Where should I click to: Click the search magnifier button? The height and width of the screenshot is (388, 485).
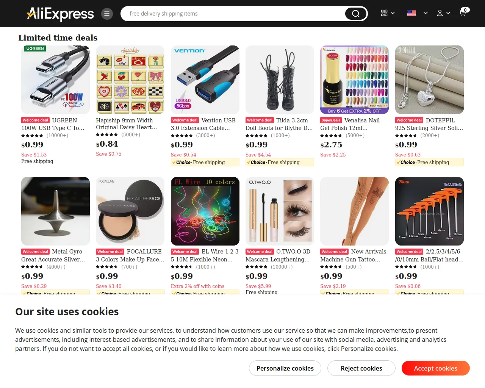356,14
